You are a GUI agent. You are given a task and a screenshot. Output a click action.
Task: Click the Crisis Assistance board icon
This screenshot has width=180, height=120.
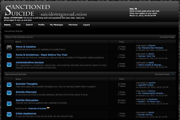(9, 114)
